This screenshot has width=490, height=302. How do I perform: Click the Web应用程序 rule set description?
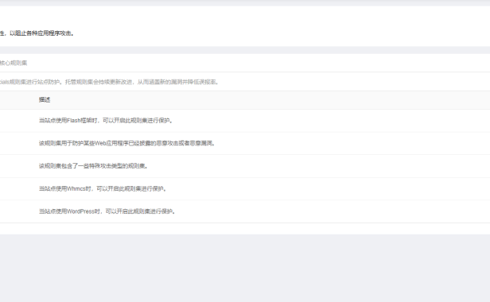127,143
